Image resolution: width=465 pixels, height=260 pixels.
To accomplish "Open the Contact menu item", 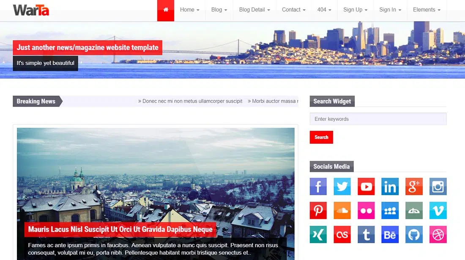I will [x=293, y=10].
